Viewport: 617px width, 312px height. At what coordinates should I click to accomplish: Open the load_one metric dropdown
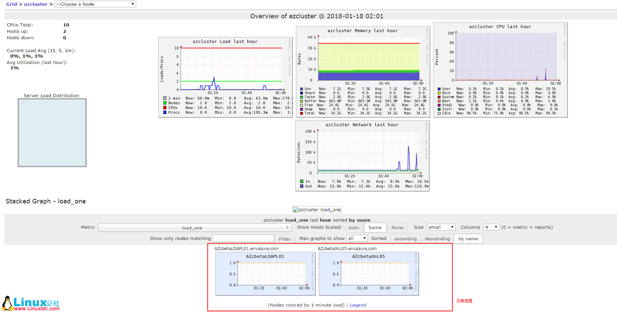[x=194, y=227]
